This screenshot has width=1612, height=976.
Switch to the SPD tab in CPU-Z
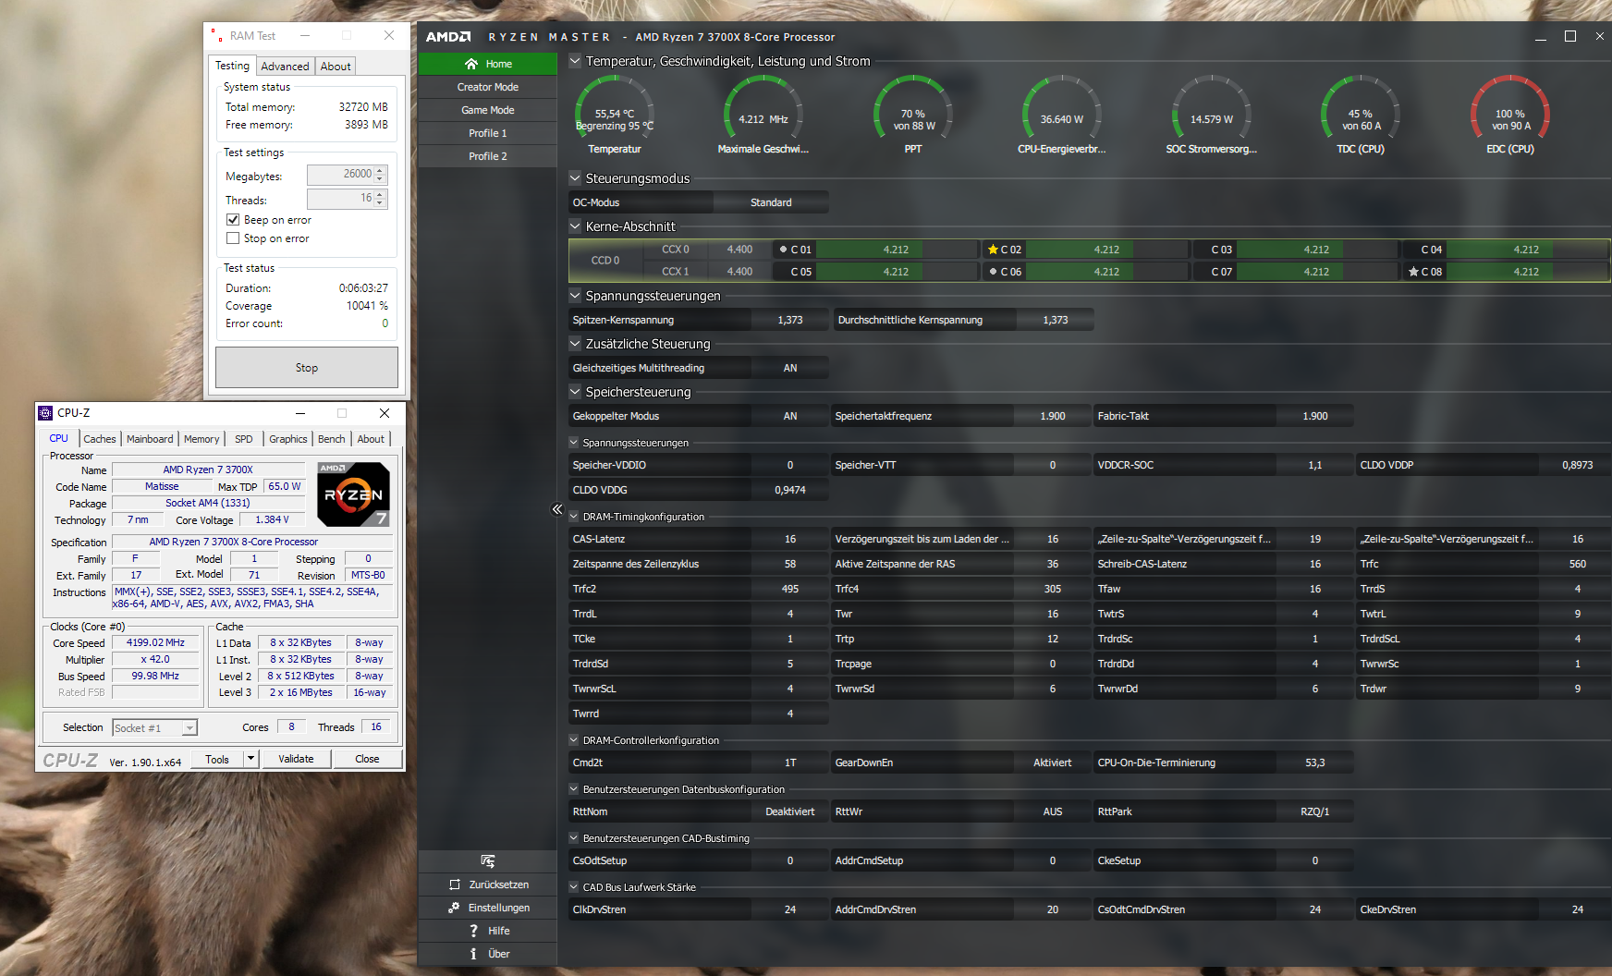(244, 439)
